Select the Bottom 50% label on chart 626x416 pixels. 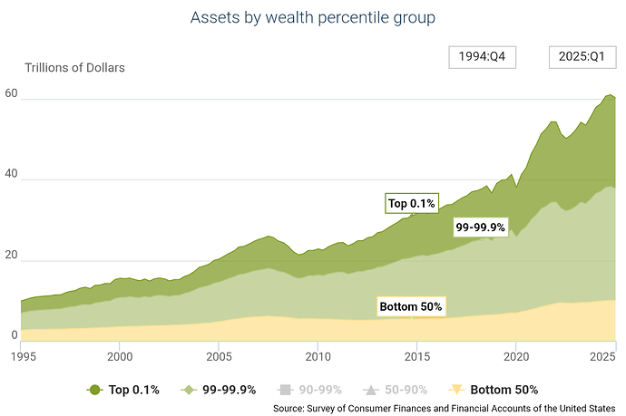[x=411, y=306]
